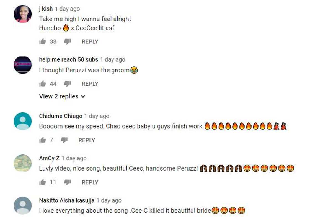Click Chidume Chiugo's avatar
This screenshot has height=220, width=310.
[x=23, y=121]
